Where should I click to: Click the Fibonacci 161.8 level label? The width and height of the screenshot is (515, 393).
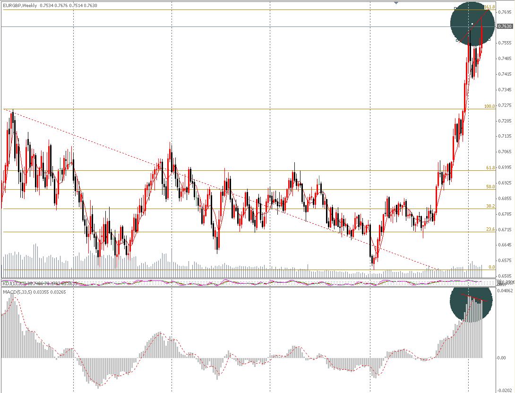(x=489, y=7)
